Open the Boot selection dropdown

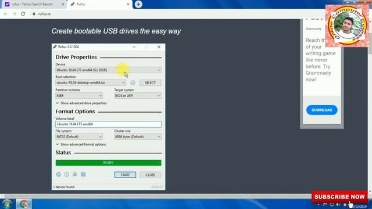click(x=91, y=82)
